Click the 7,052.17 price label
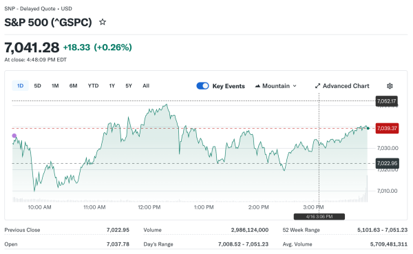The image size is (413, 254). 386,101
